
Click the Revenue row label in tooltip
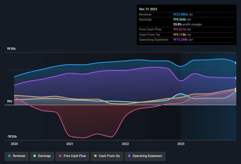click(145, 14)
